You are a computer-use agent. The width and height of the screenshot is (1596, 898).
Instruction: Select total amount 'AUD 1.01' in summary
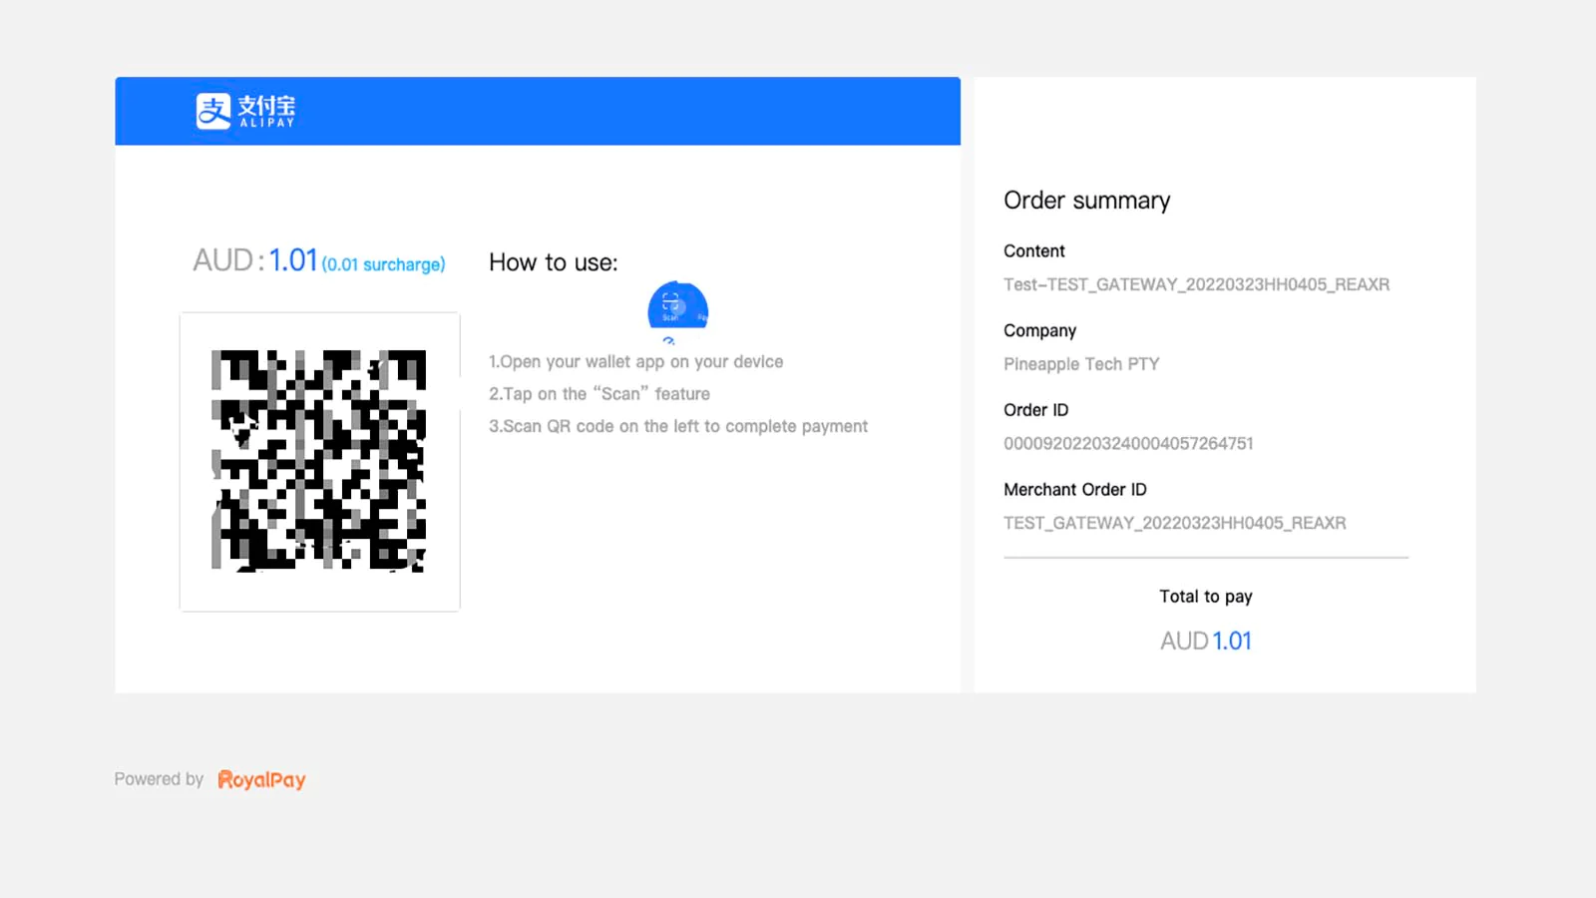coord(1206,641)
